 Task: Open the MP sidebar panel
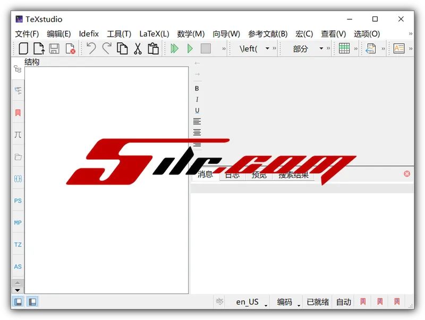[x=18, y=223]
